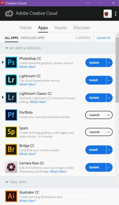Update Camera Raw CC
This screenshot has height=205, width=119.
(x=96, y=167)
